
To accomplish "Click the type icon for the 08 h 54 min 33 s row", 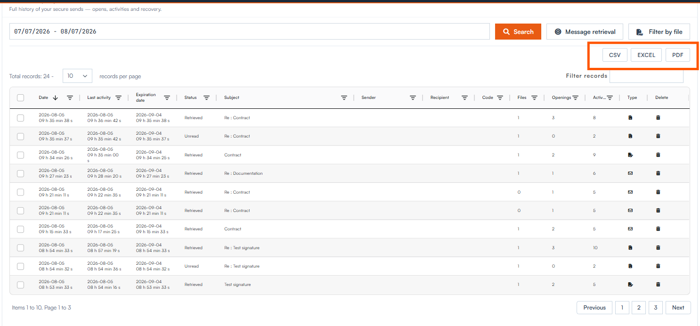I will click(630, 248).
